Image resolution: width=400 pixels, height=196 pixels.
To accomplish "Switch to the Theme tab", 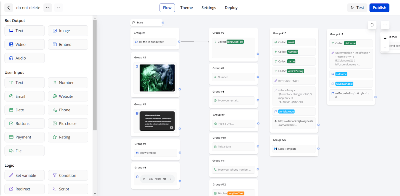I will (186, 8).
